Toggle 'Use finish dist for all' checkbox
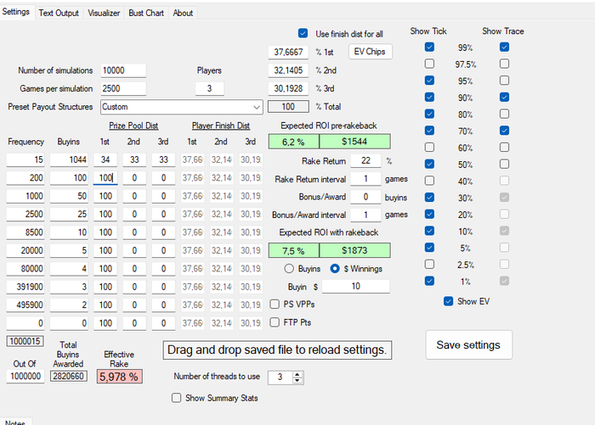 303,34
